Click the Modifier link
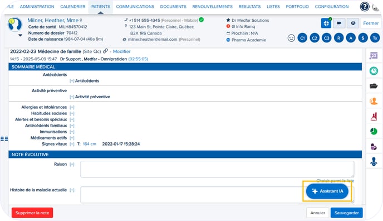The height and width of the screenshot is (221, 383). pos(121,51)
